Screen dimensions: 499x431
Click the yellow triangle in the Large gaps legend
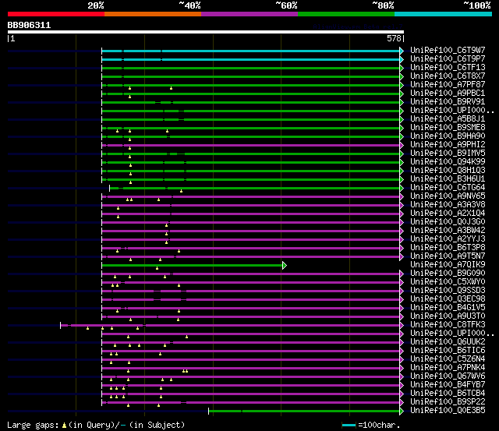tap(64, 425)
